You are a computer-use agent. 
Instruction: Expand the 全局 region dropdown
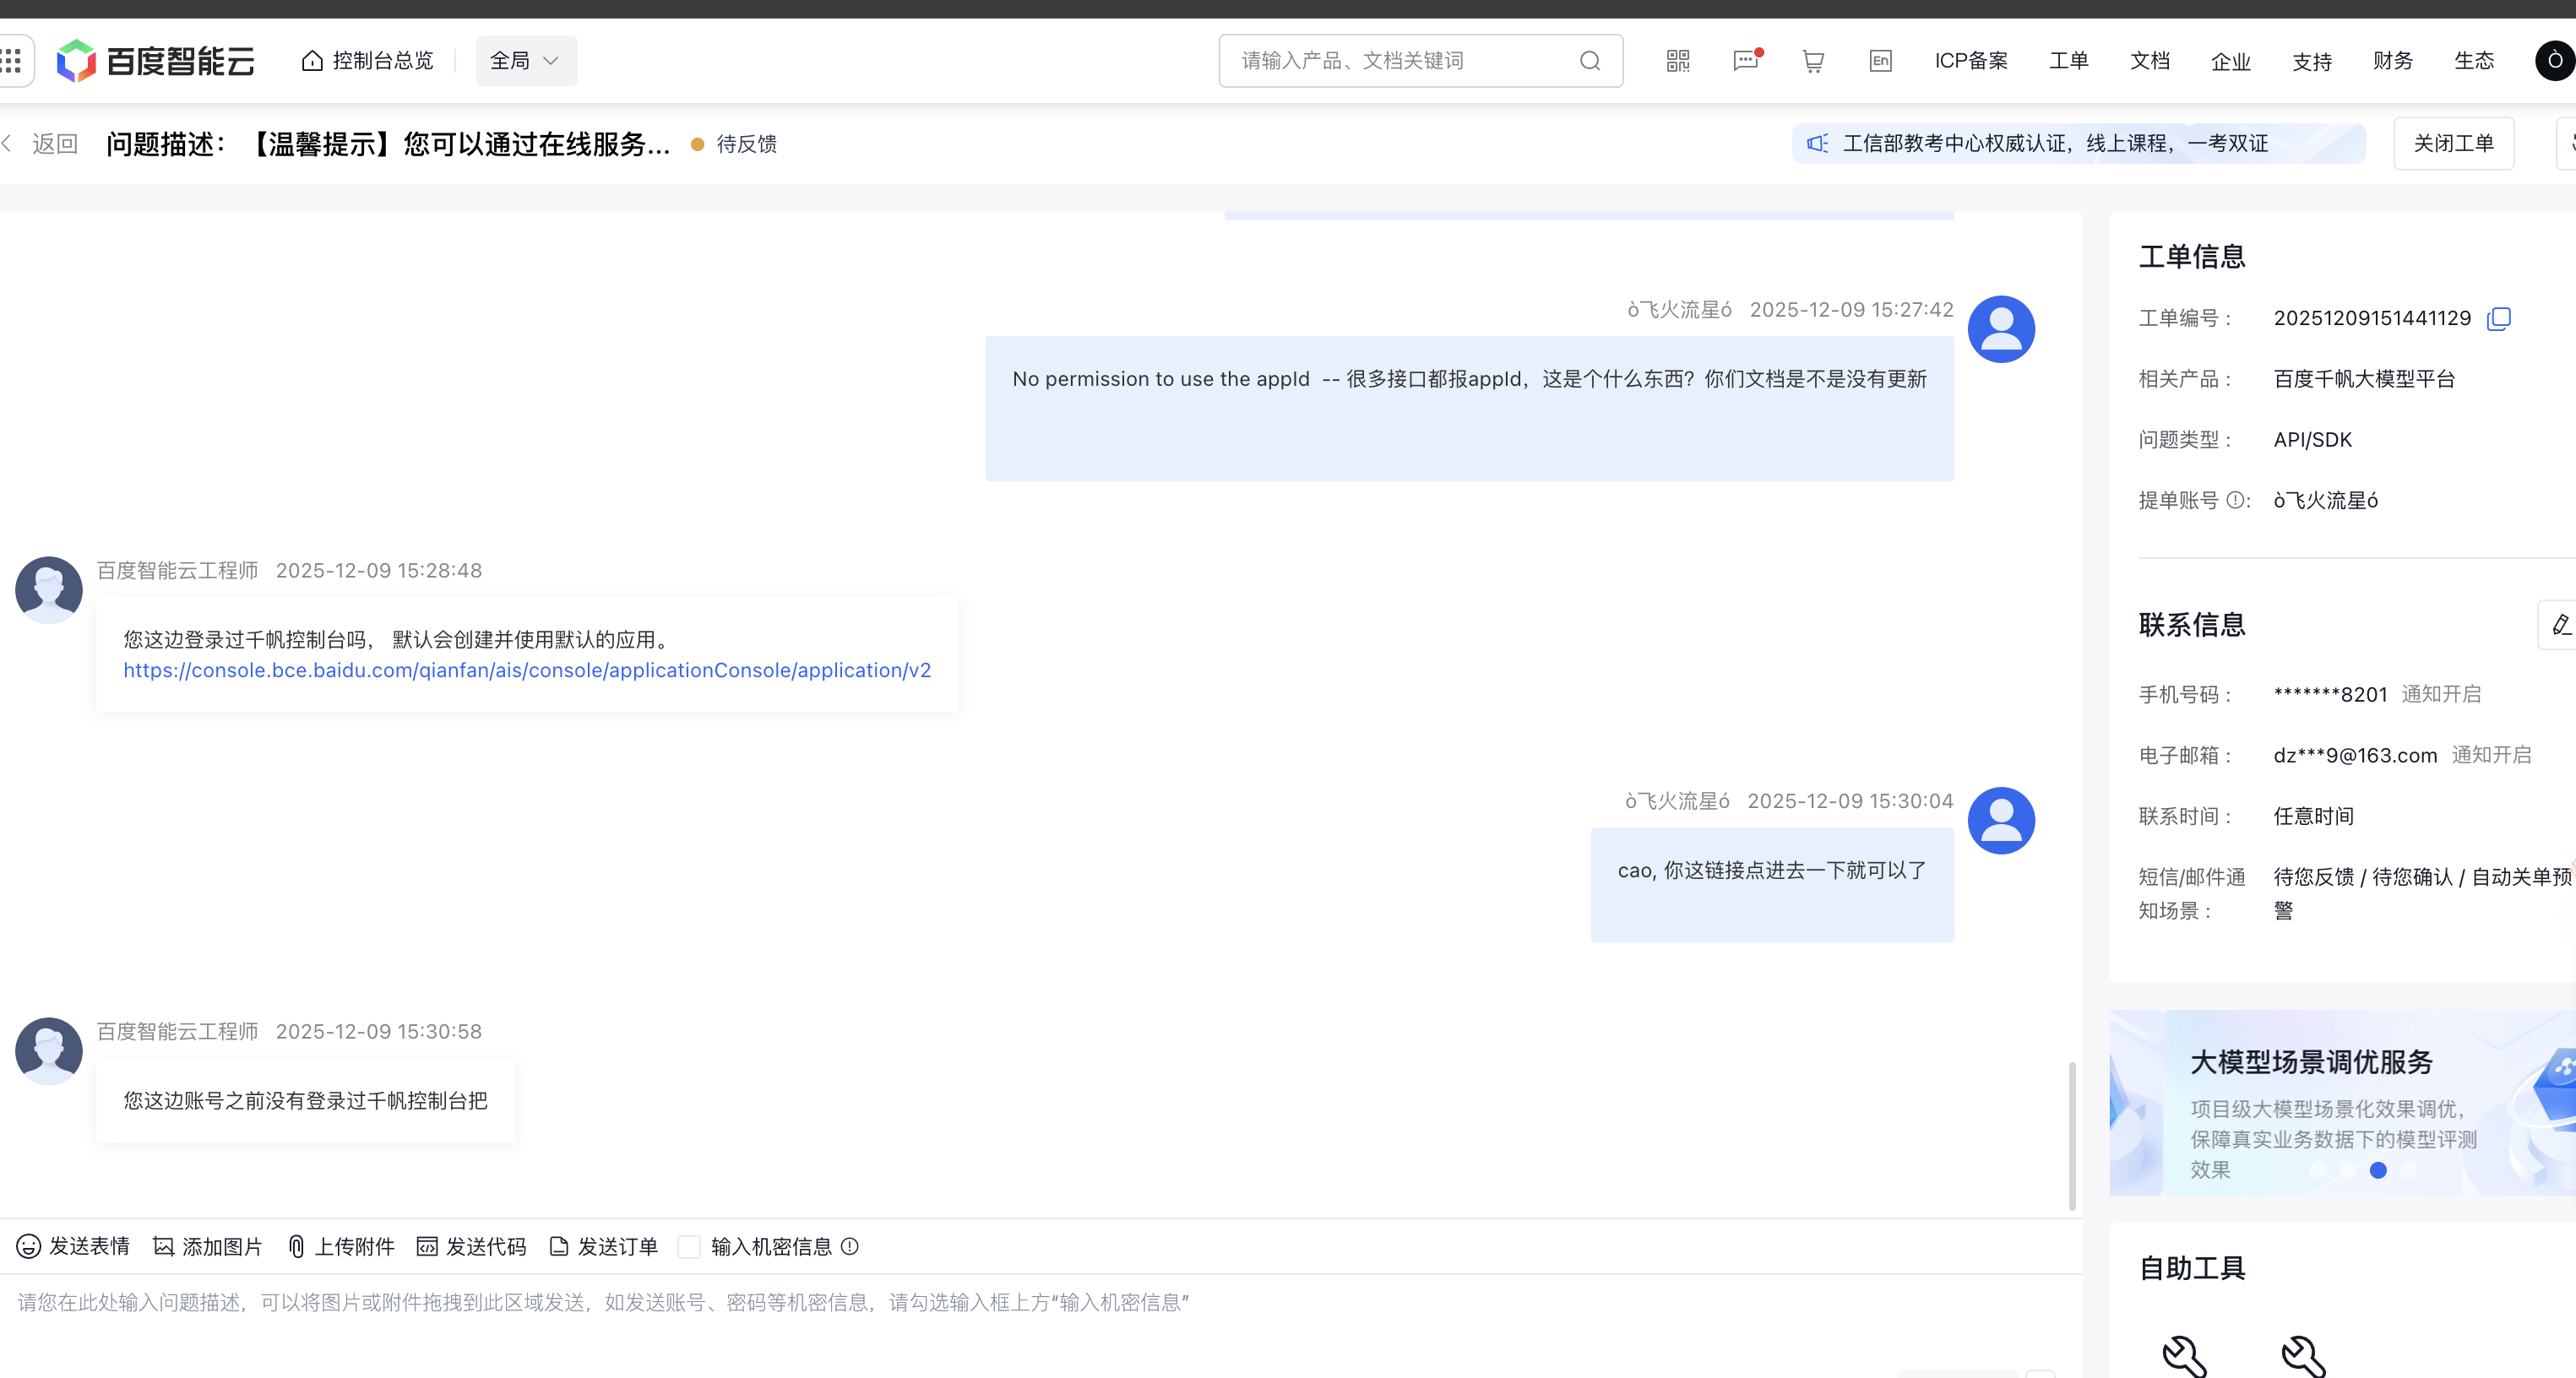click(x=526, y=61)
